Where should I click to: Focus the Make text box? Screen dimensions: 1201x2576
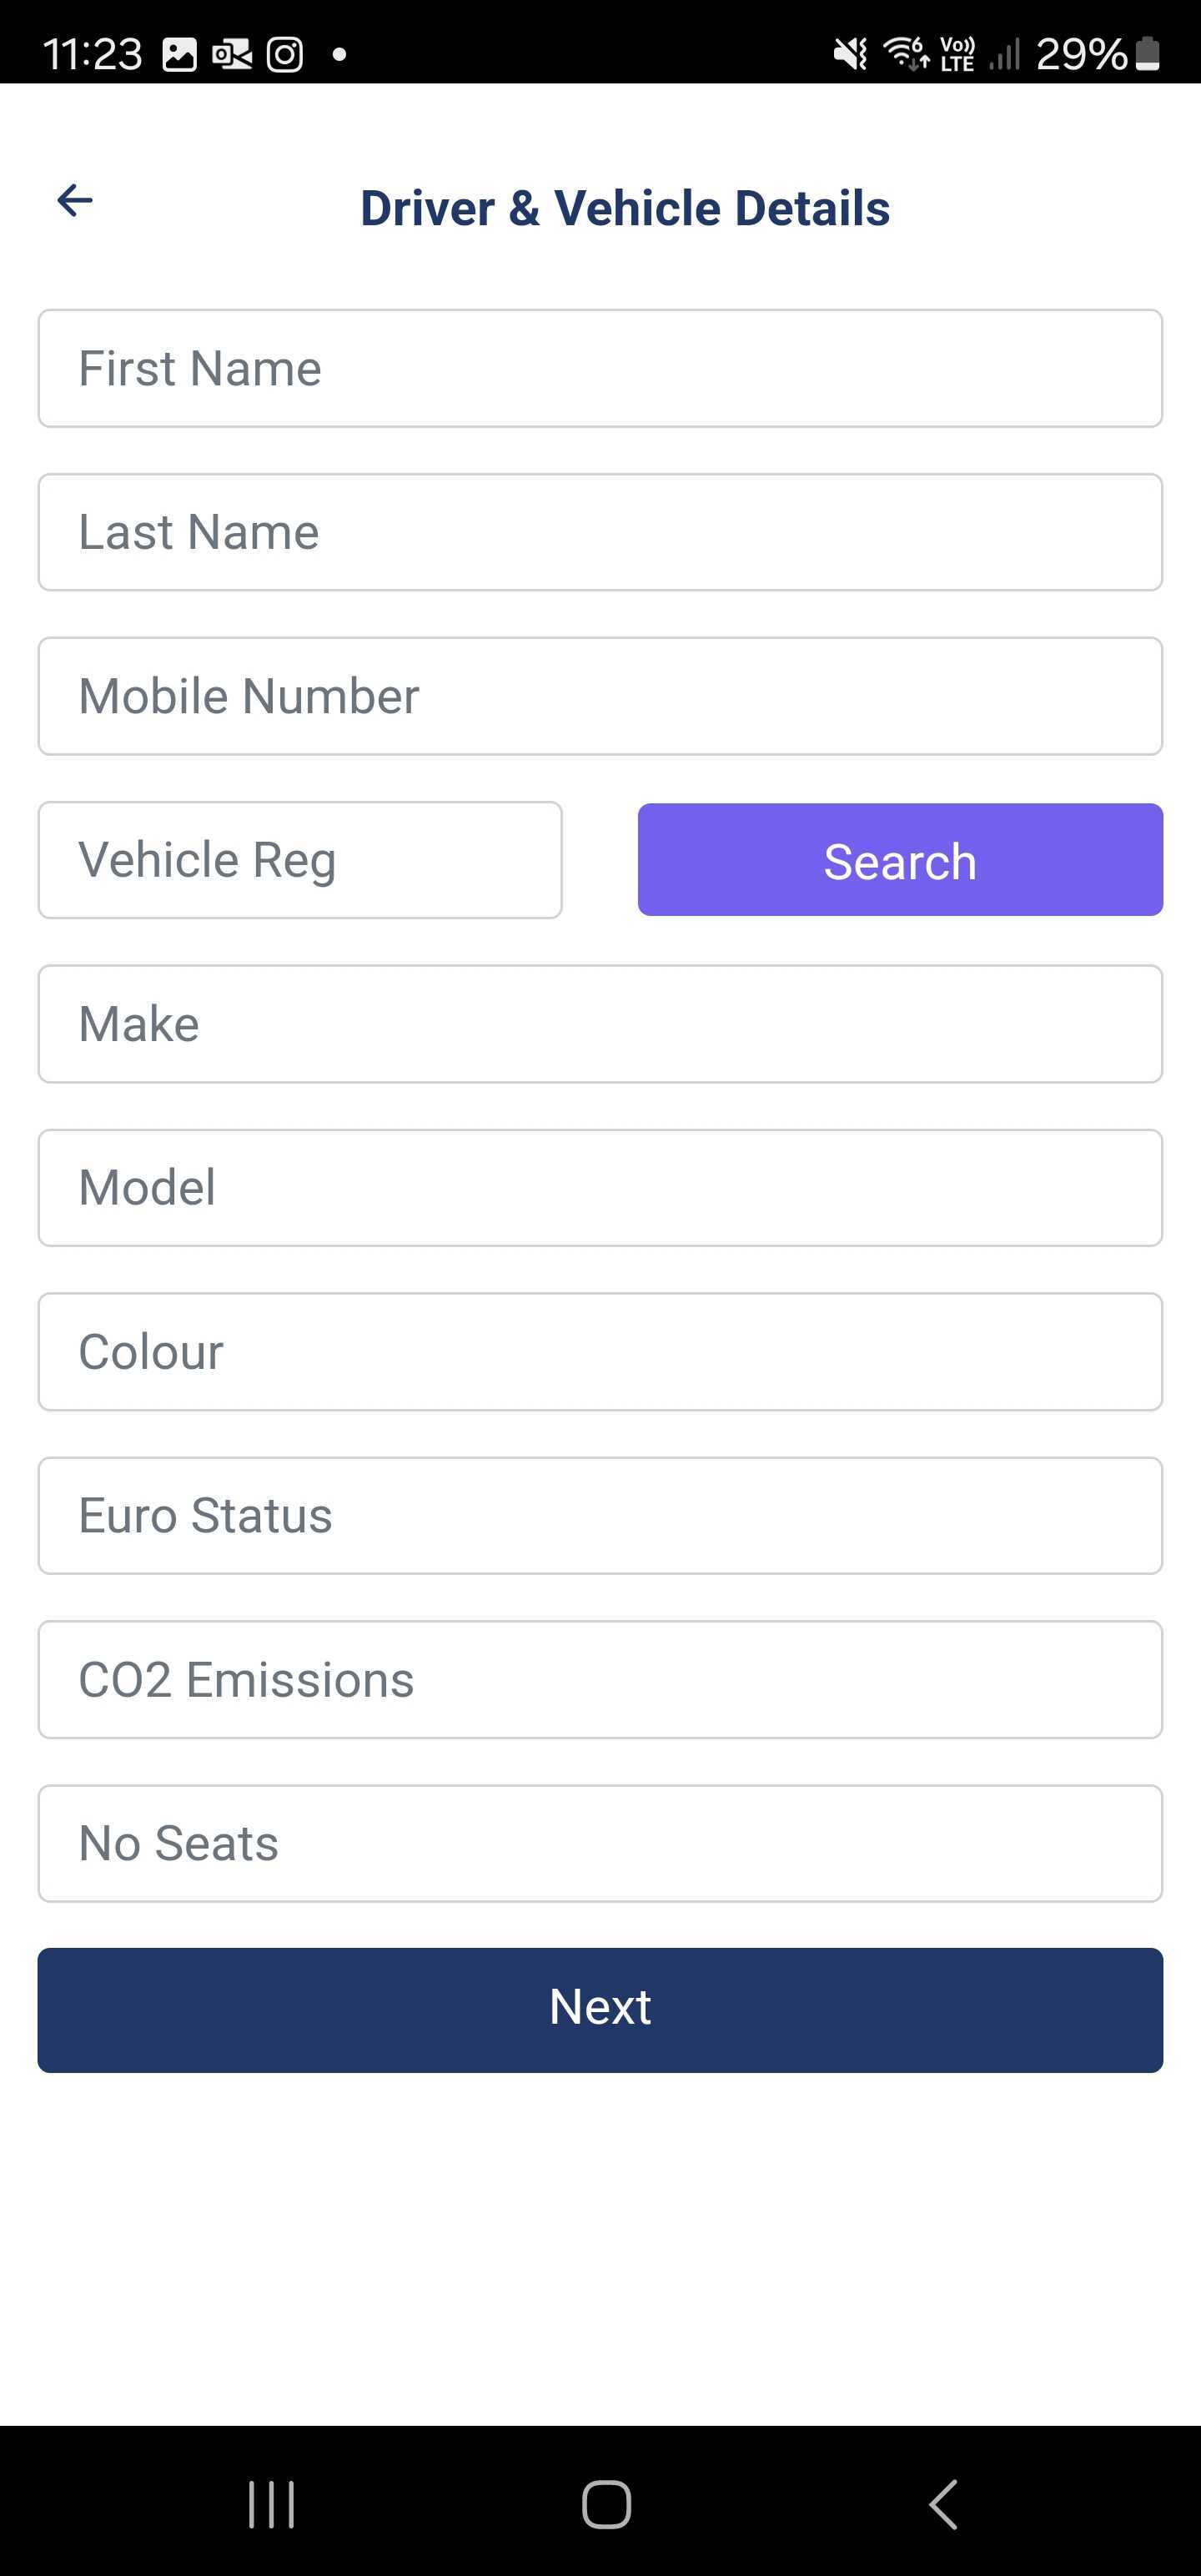coord(600,1024)
